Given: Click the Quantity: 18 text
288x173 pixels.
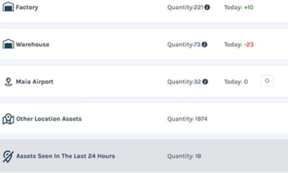Looking at the screenshot, I should click(184, 156).
